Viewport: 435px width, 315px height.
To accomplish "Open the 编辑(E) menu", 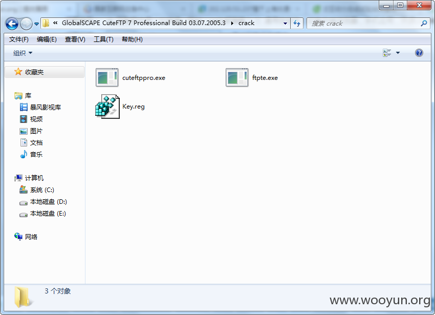I will (47, 39).
